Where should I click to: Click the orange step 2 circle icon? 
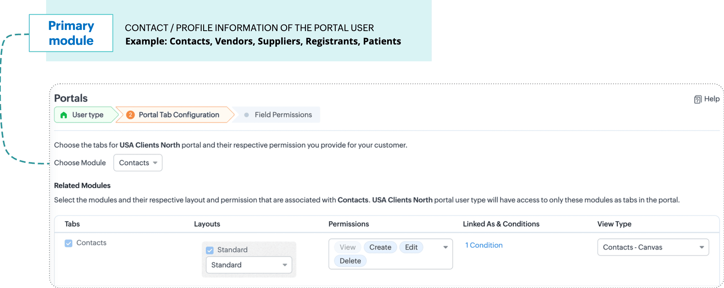(130, 115)
